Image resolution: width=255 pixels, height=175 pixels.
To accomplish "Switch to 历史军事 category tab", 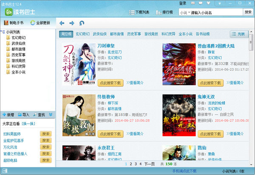I will click(x=134, y=34).
